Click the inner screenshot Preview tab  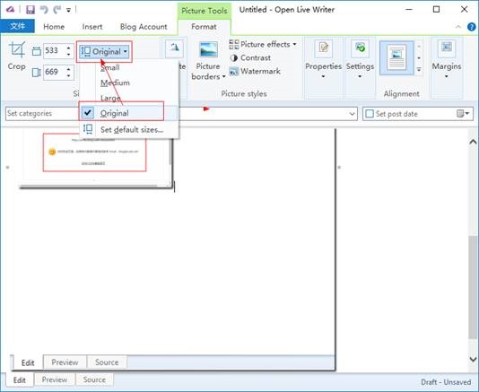[65, 362]
